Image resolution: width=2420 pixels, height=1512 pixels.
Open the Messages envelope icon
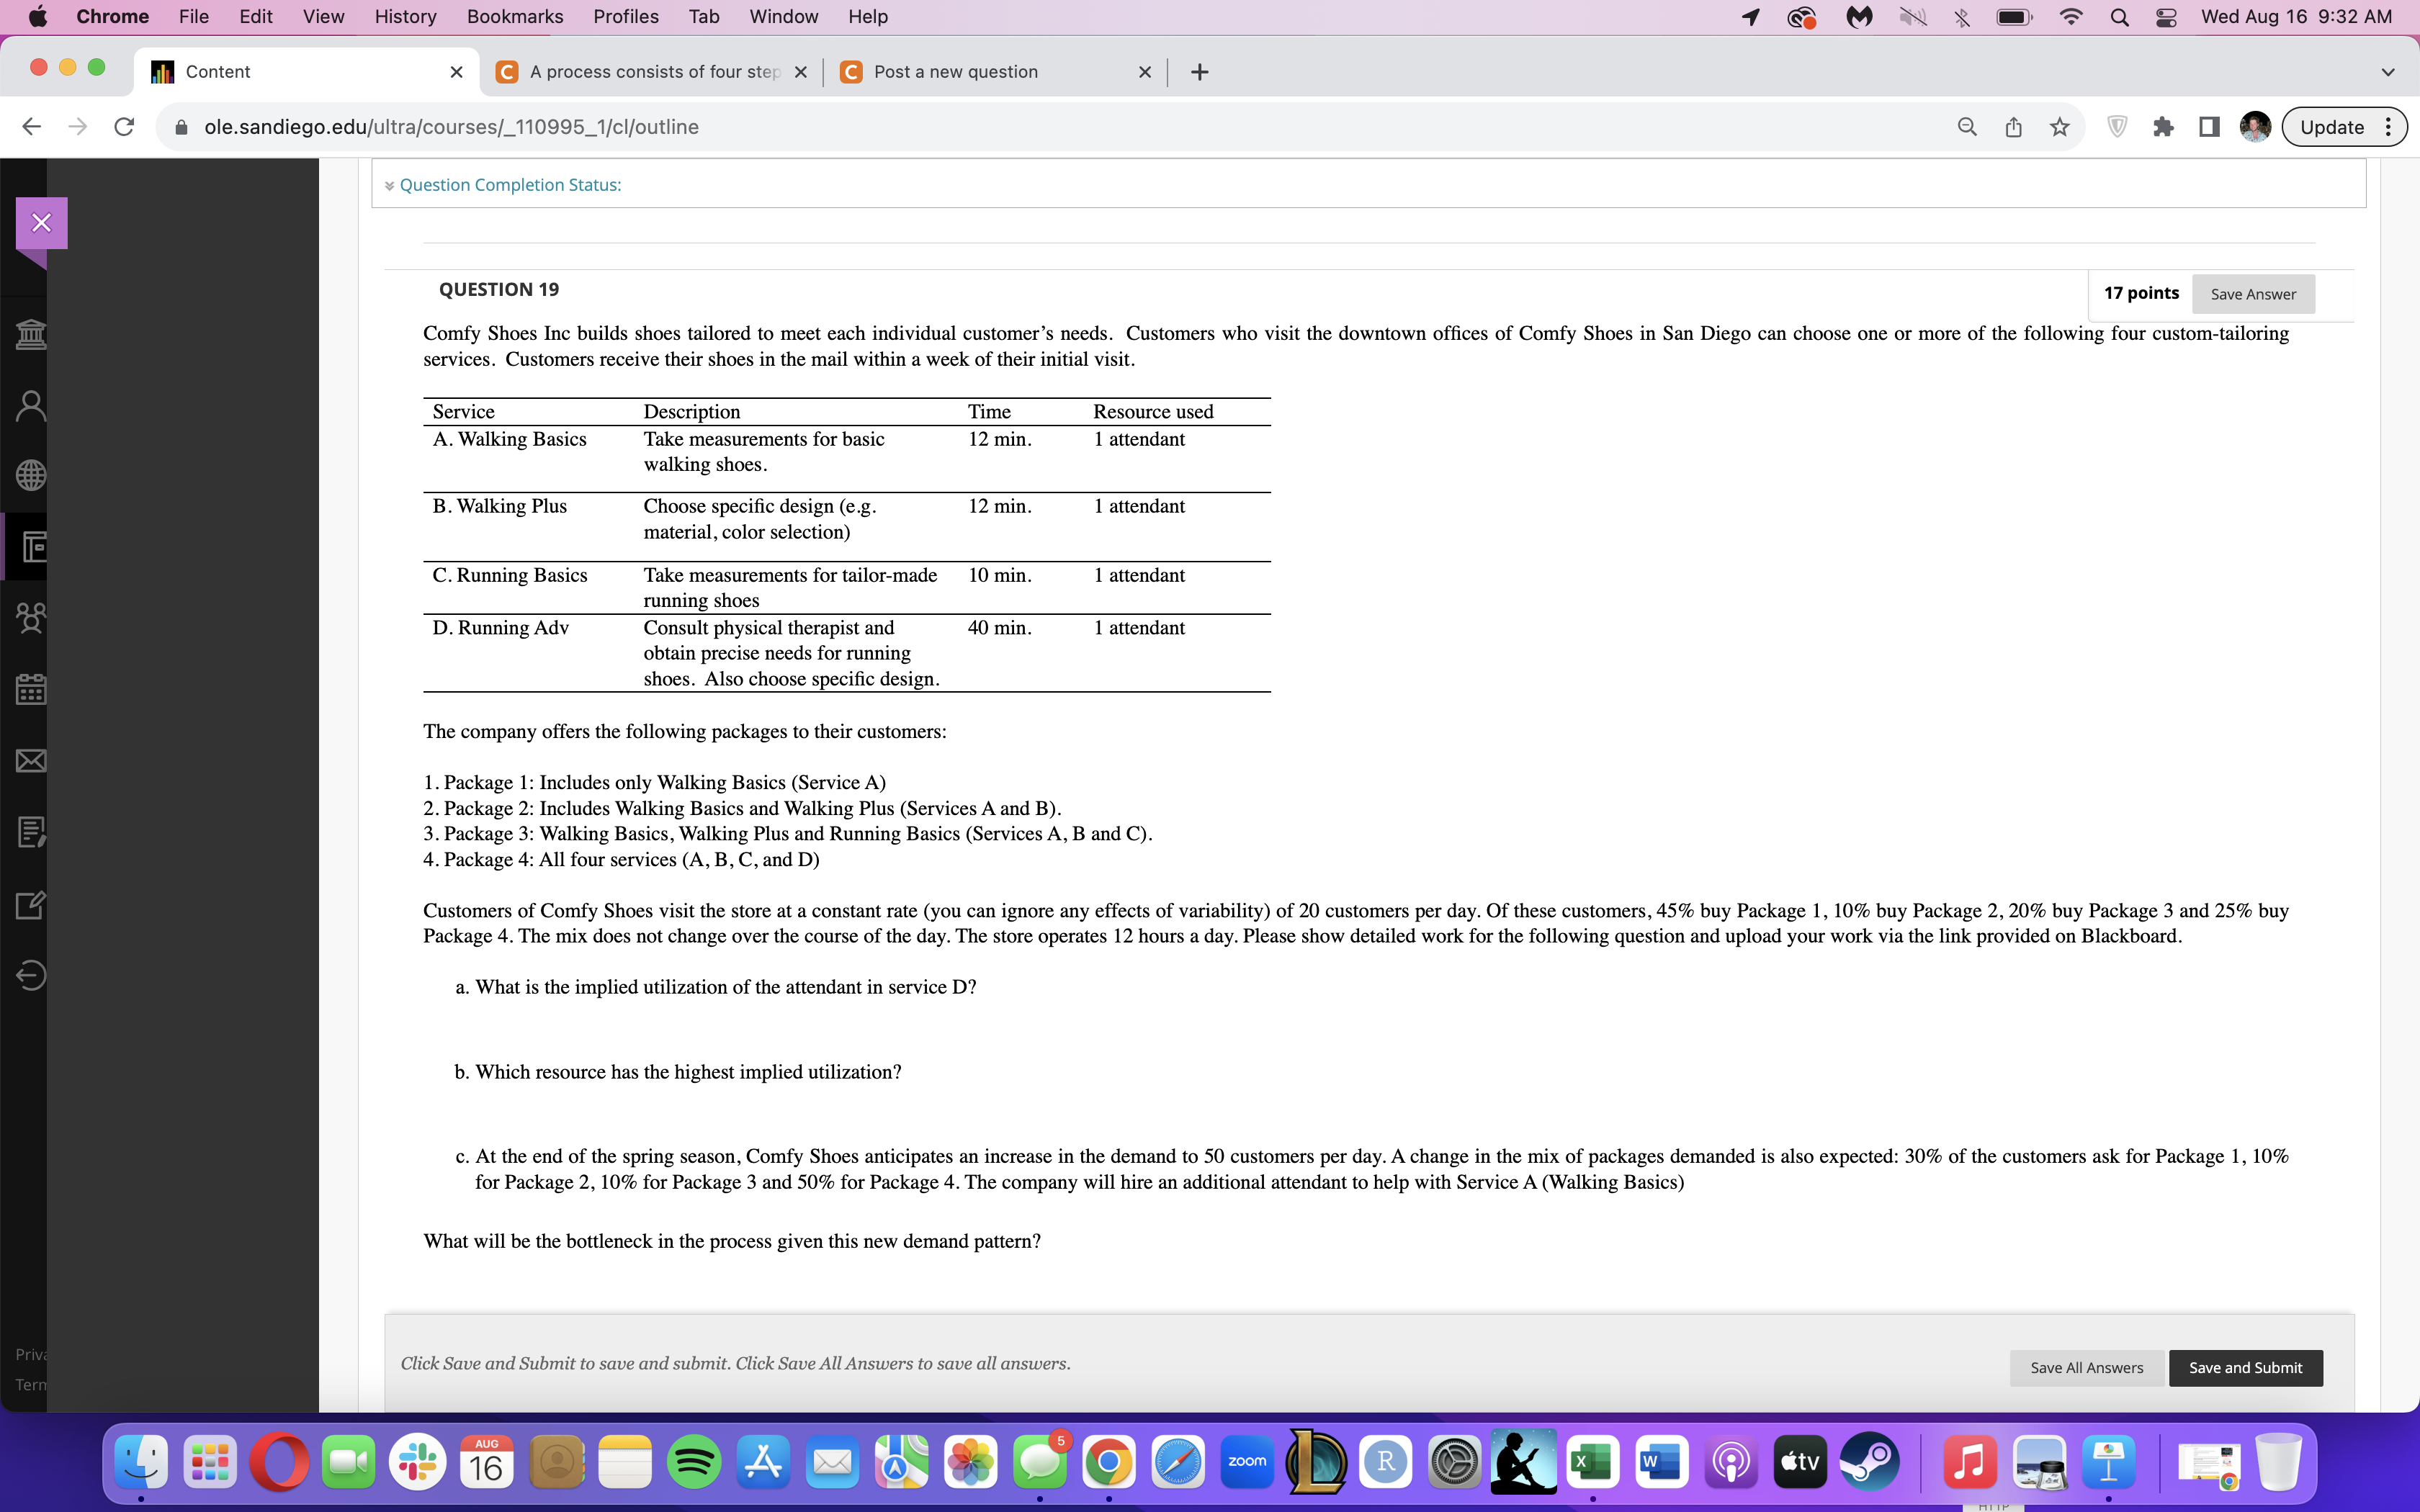pos(31,761)
